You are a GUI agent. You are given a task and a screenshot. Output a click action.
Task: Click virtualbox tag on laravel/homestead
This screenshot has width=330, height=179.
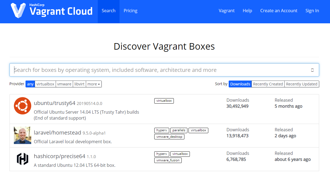[x=199, y=130]
